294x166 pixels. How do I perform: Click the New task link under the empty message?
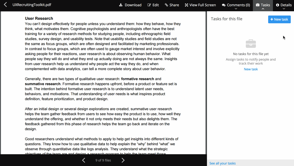coord(251,69)
